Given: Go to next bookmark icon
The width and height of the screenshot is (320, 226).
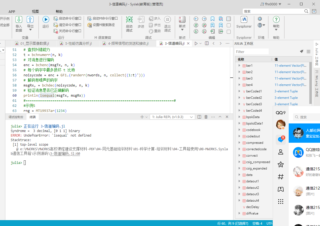Looking at the screenshot, I should pyautogui.click(x=221, y=25).
